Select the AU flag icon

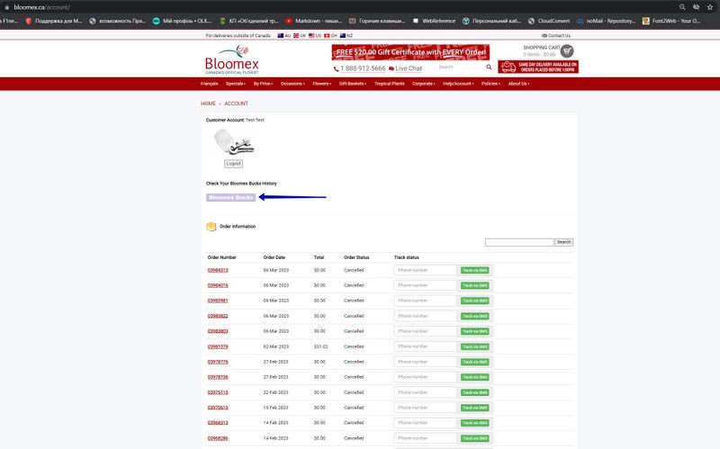[280, 35]
